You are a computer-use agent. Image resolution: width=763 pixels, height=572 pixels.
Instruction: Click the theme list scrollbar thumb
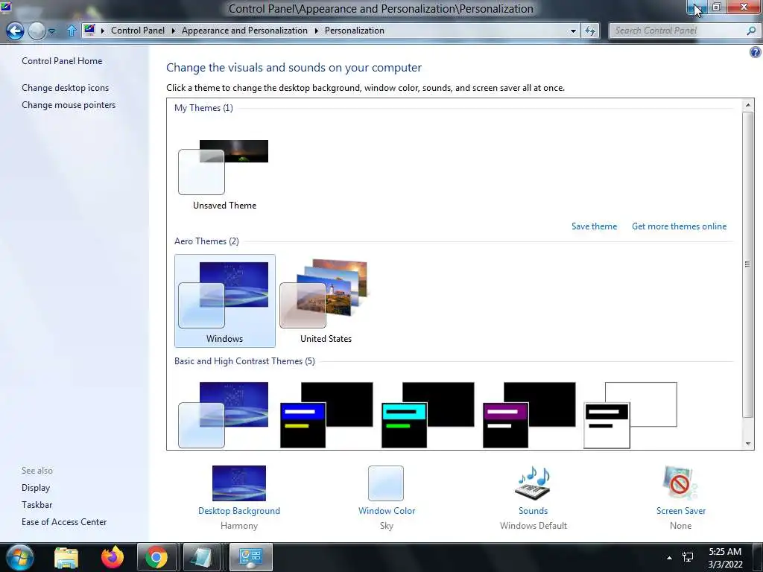click(x=748, y=264)
